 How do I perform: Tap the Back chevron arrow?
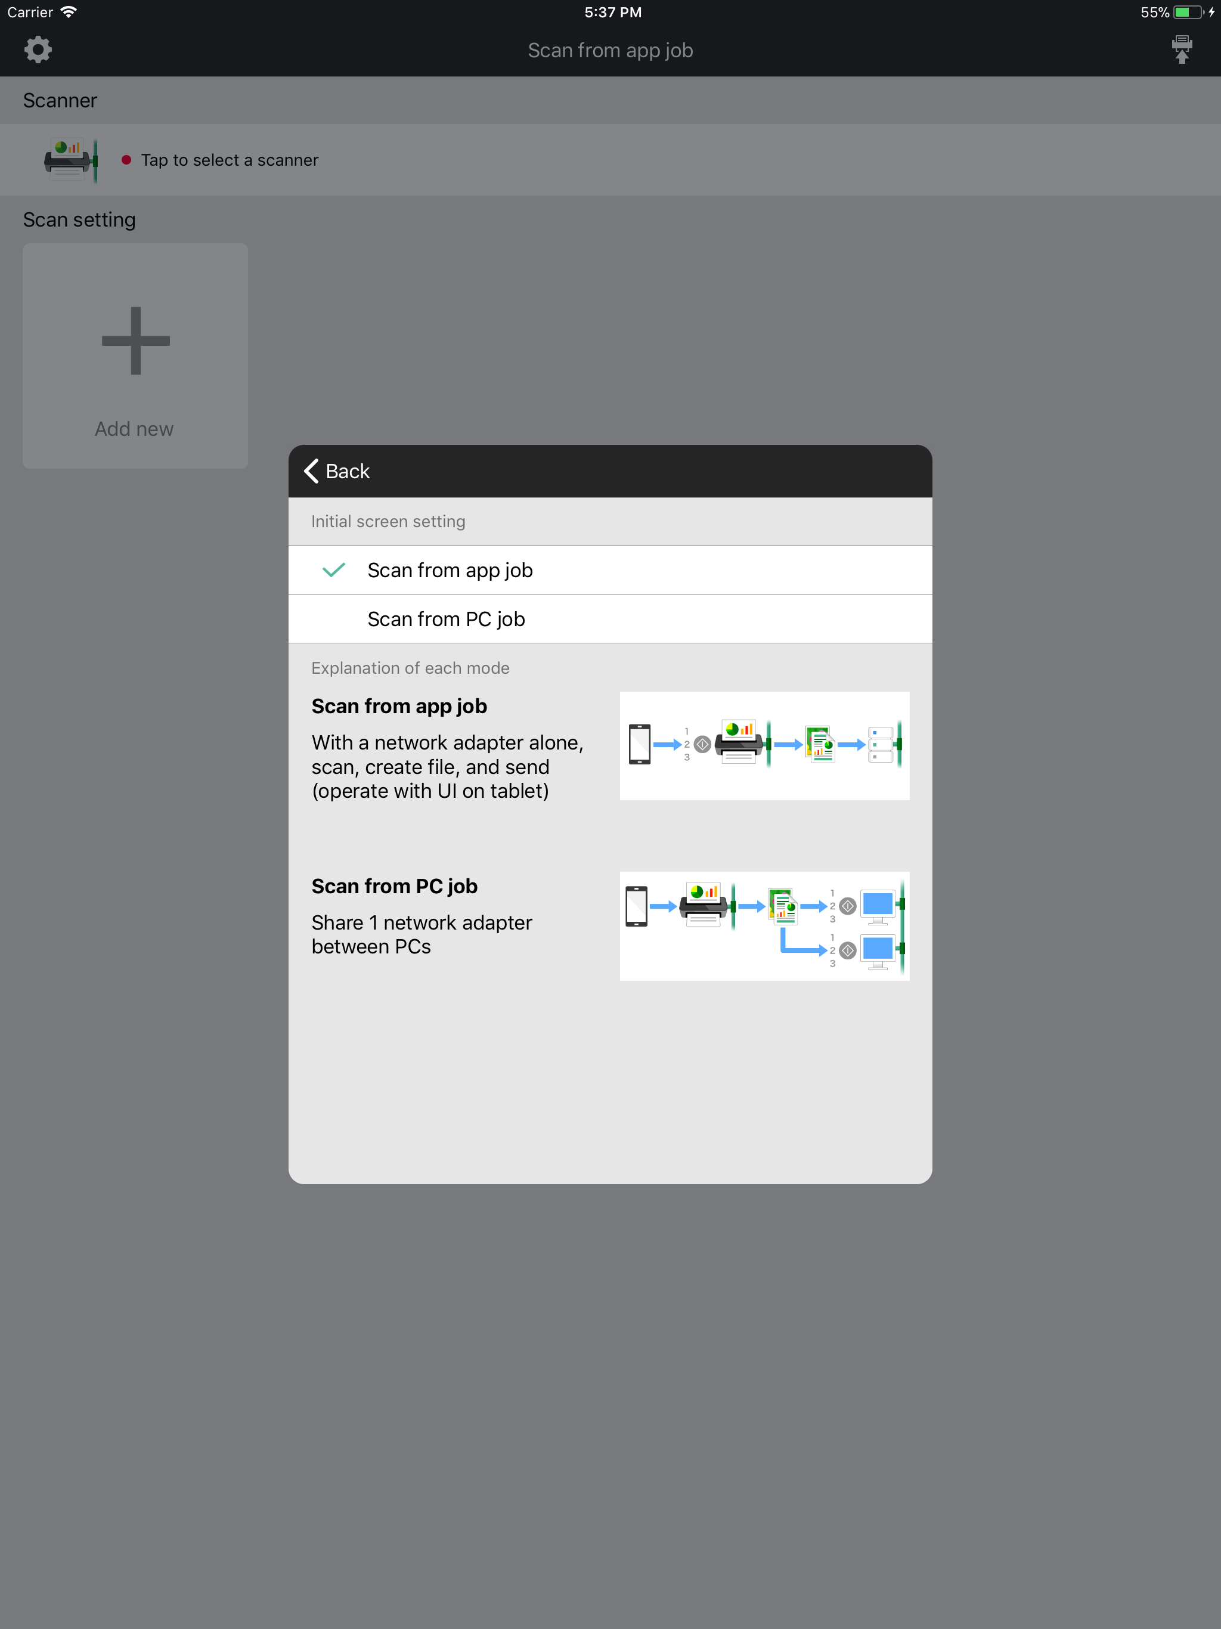pos(311,471)
